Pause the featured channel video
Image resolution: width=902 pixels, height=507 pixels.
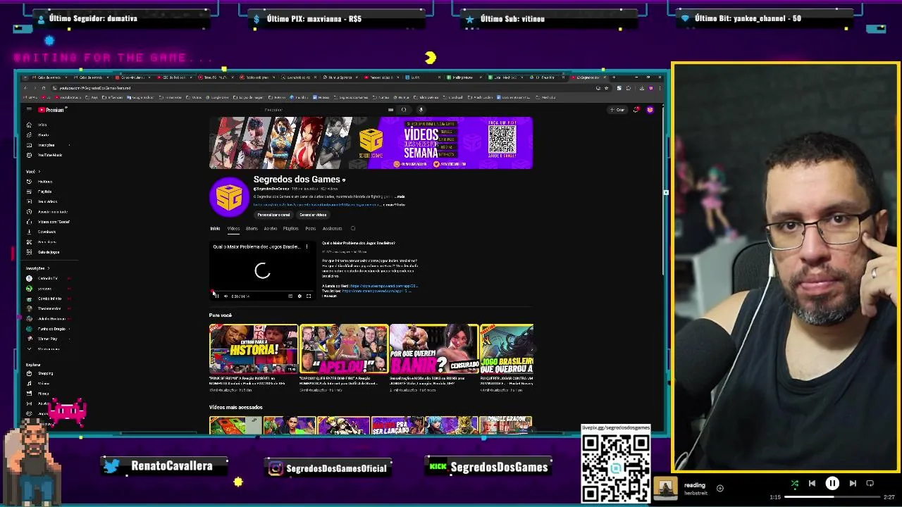[216, 296]
